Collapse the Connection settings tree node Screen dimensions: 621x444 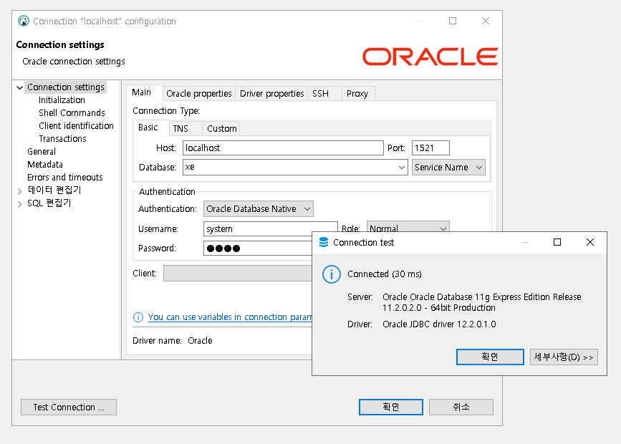coord(19,87)
